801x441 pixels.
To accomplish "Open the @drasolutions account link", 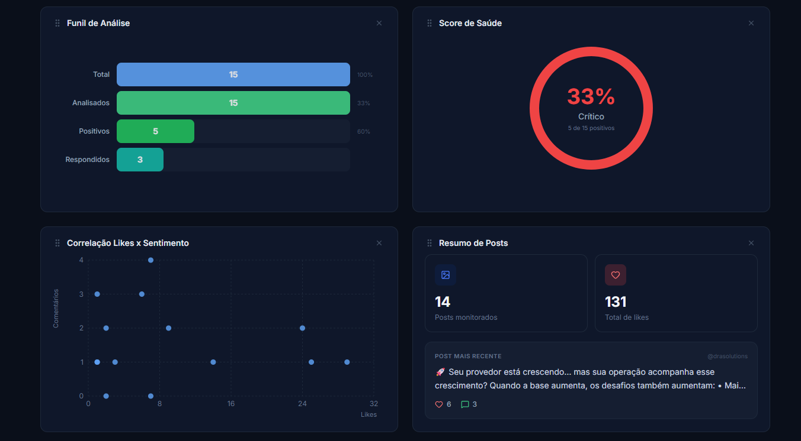I will pos(728,356).
